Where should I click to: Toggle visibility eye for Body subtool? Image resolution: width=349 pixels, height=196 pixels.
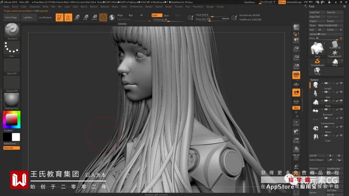[x=341, y=101]
